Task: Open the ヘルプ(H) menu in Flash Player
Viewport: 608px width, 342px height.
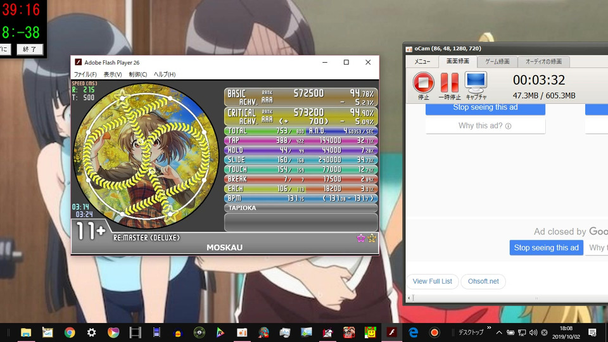Action: [x=165, y=75]
